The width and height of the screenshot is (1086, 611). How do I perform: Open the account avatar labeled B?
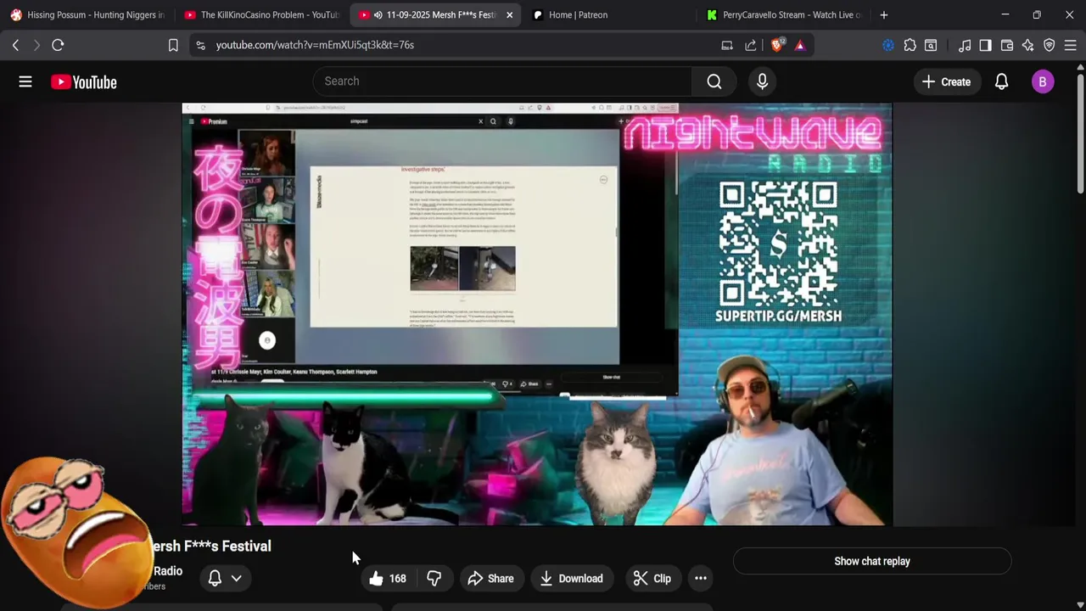click(1043, 81)
